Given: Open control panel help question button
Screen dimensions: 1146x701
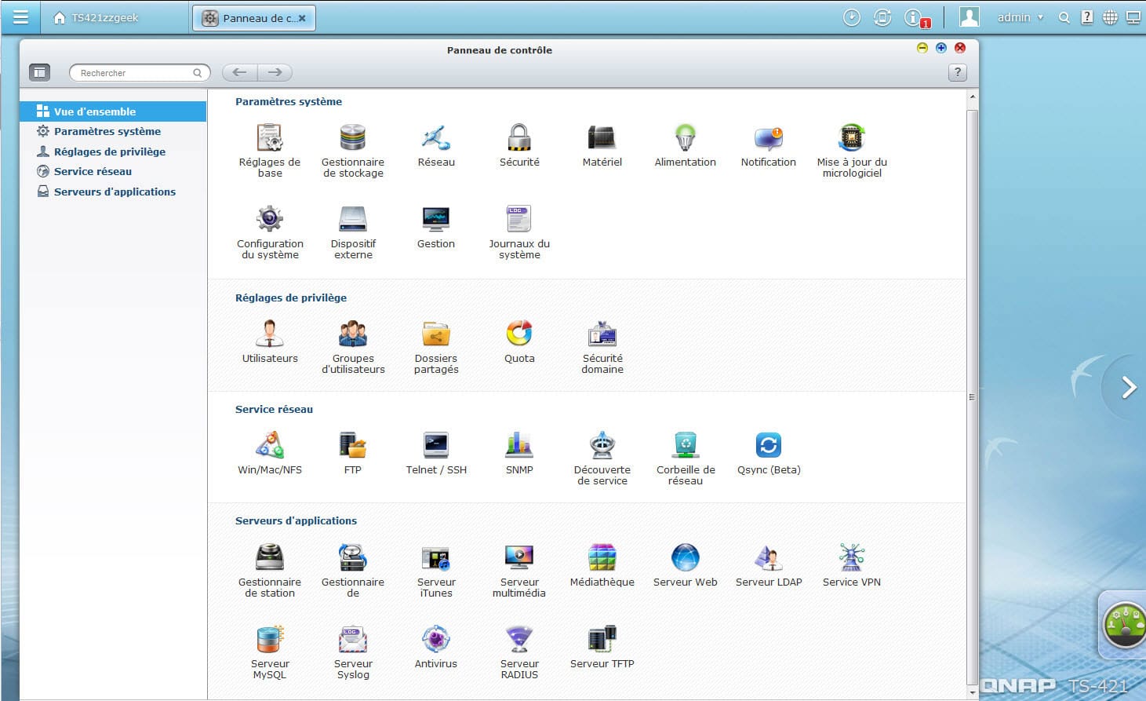Looking at the screenshot, I should (x=958, y=72).
